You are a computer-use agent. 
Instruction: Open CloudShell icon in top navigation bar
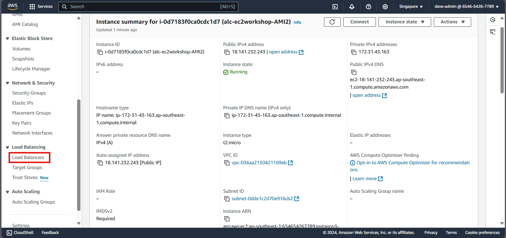tap(335, 7)
